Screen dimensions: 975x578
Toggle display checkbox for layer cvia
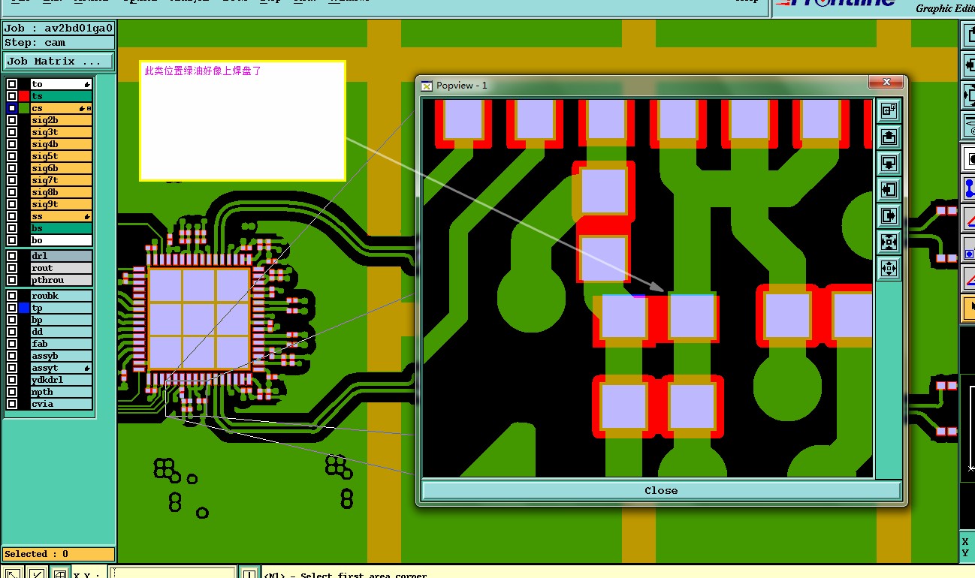pyautogui.click(x=12, y=404)
